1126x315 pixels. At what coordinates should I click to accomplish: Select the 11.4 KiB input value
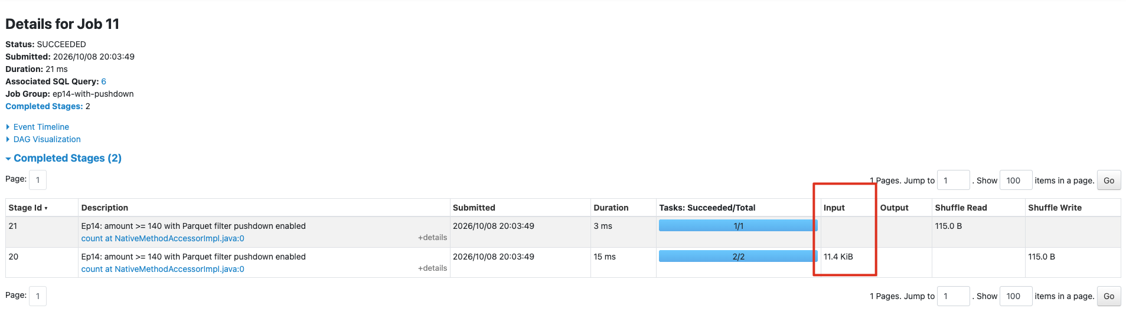[x=838, y=257]
